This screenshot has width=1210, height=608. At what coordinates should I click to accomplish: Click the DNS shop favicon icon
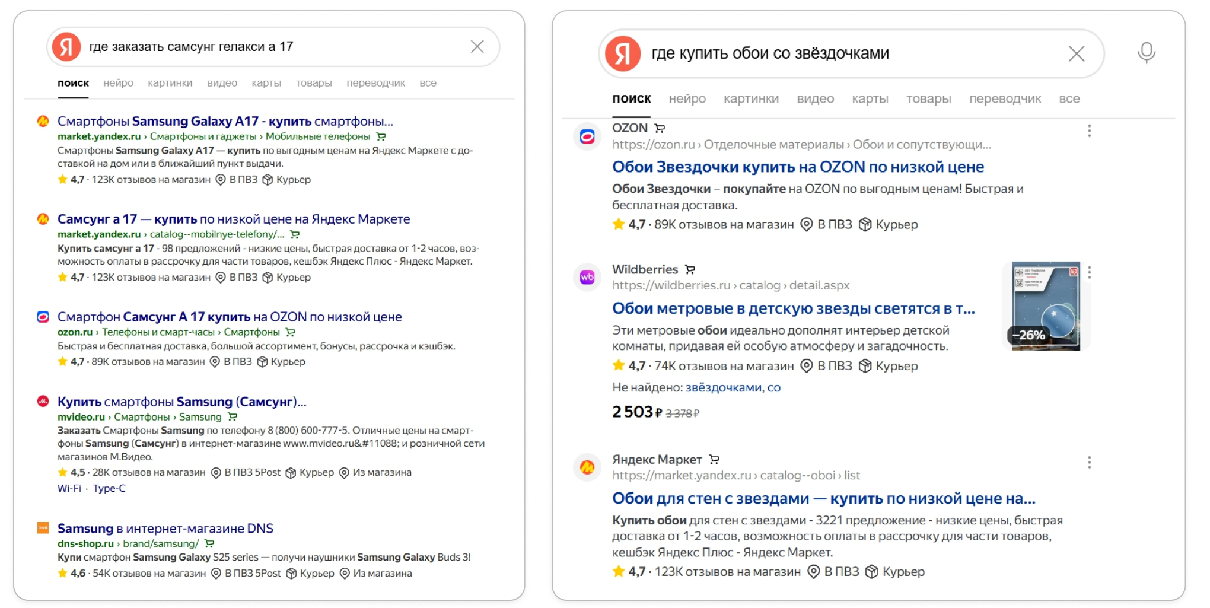pyautogui.click(x=43, y=527)
